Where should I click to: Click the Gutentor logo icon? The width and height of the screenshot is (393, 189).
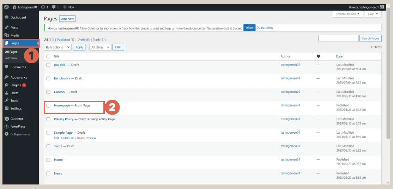(7, 118)
